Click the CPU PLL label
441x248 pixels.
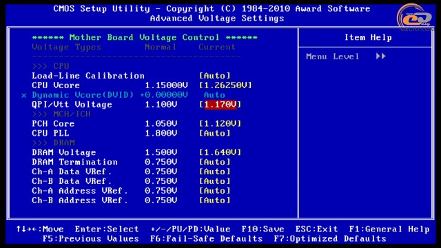tap(50, 133)
